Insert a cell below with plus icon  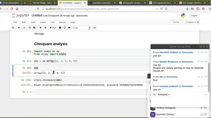19,28
